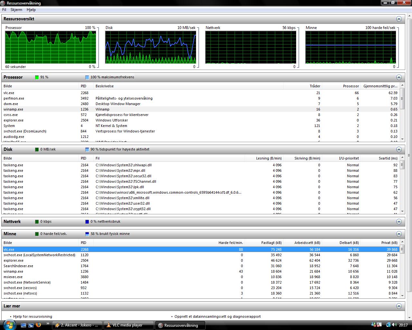Image resolution: width=412 pixels, height=330 pixels.
Task: Sort memory list by Arbeidssett (kB) column
Action: coord(303,243)
